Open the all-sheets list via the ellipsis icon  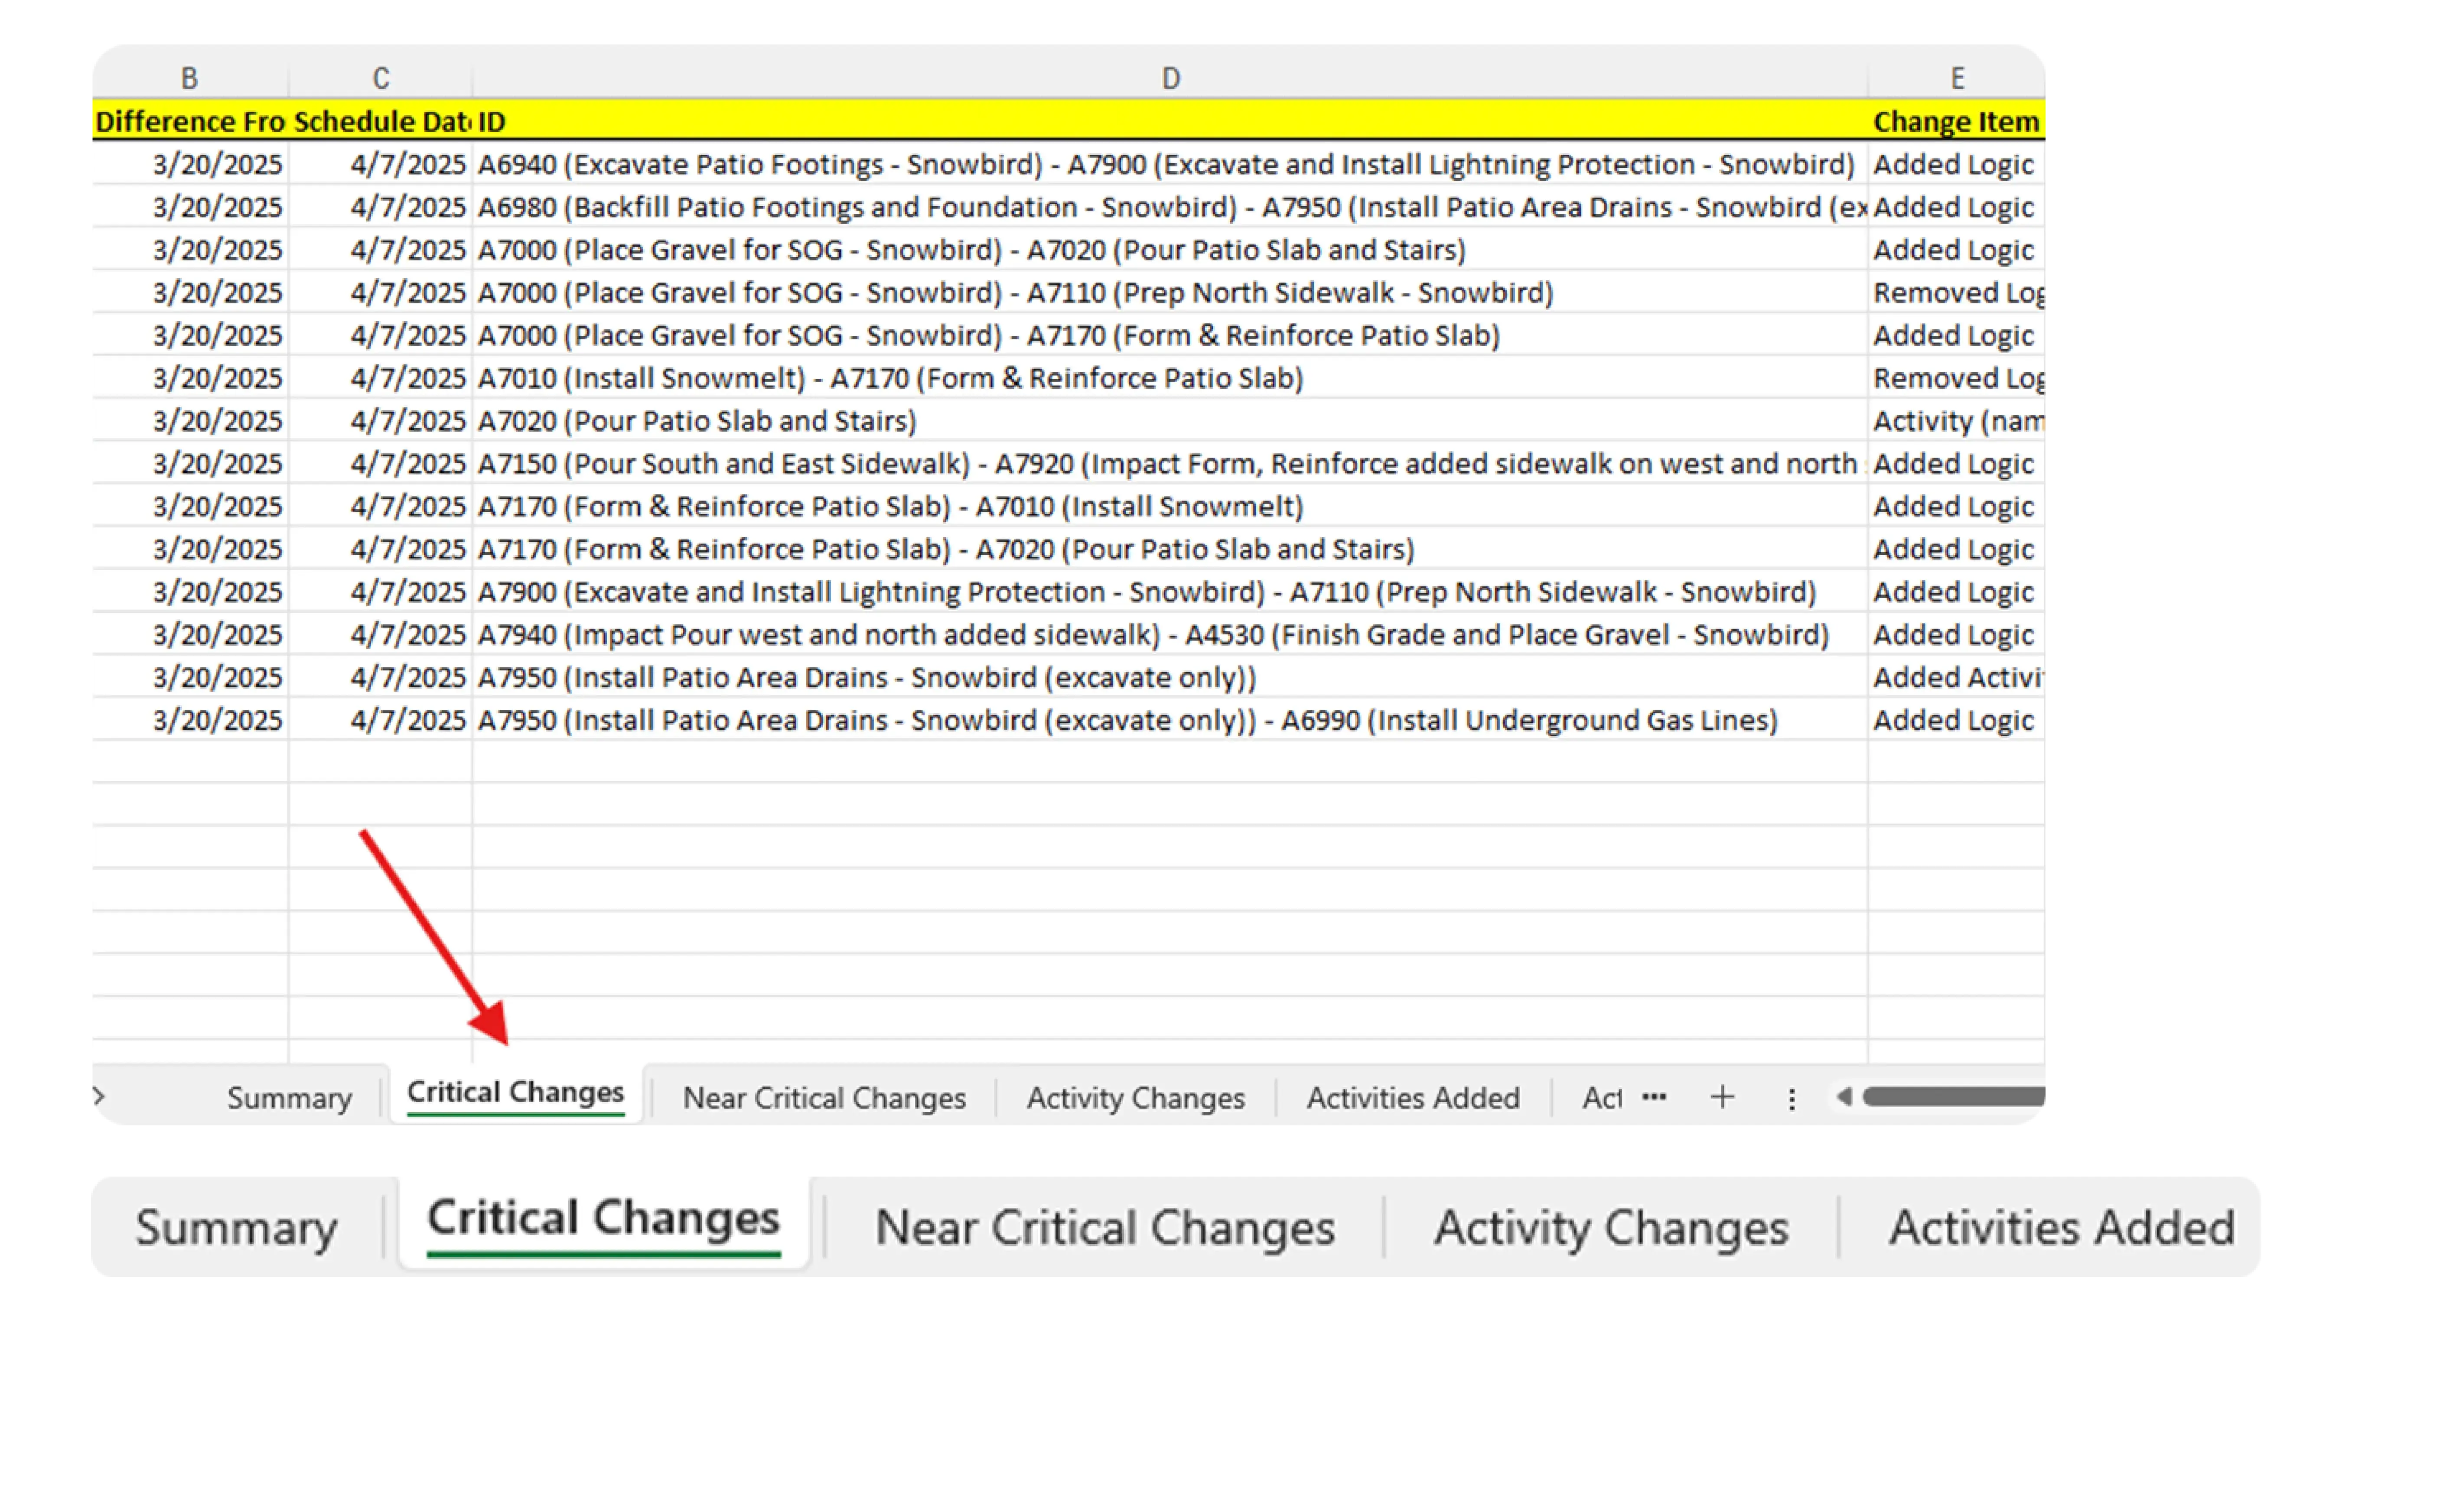pos(1655,1097)
